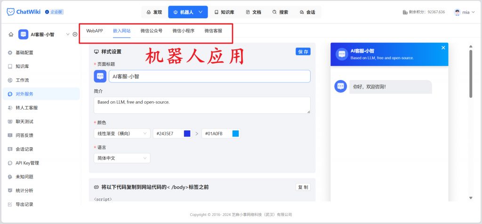
Task: Click the ChatWiki logo
Action: [24, 12]
